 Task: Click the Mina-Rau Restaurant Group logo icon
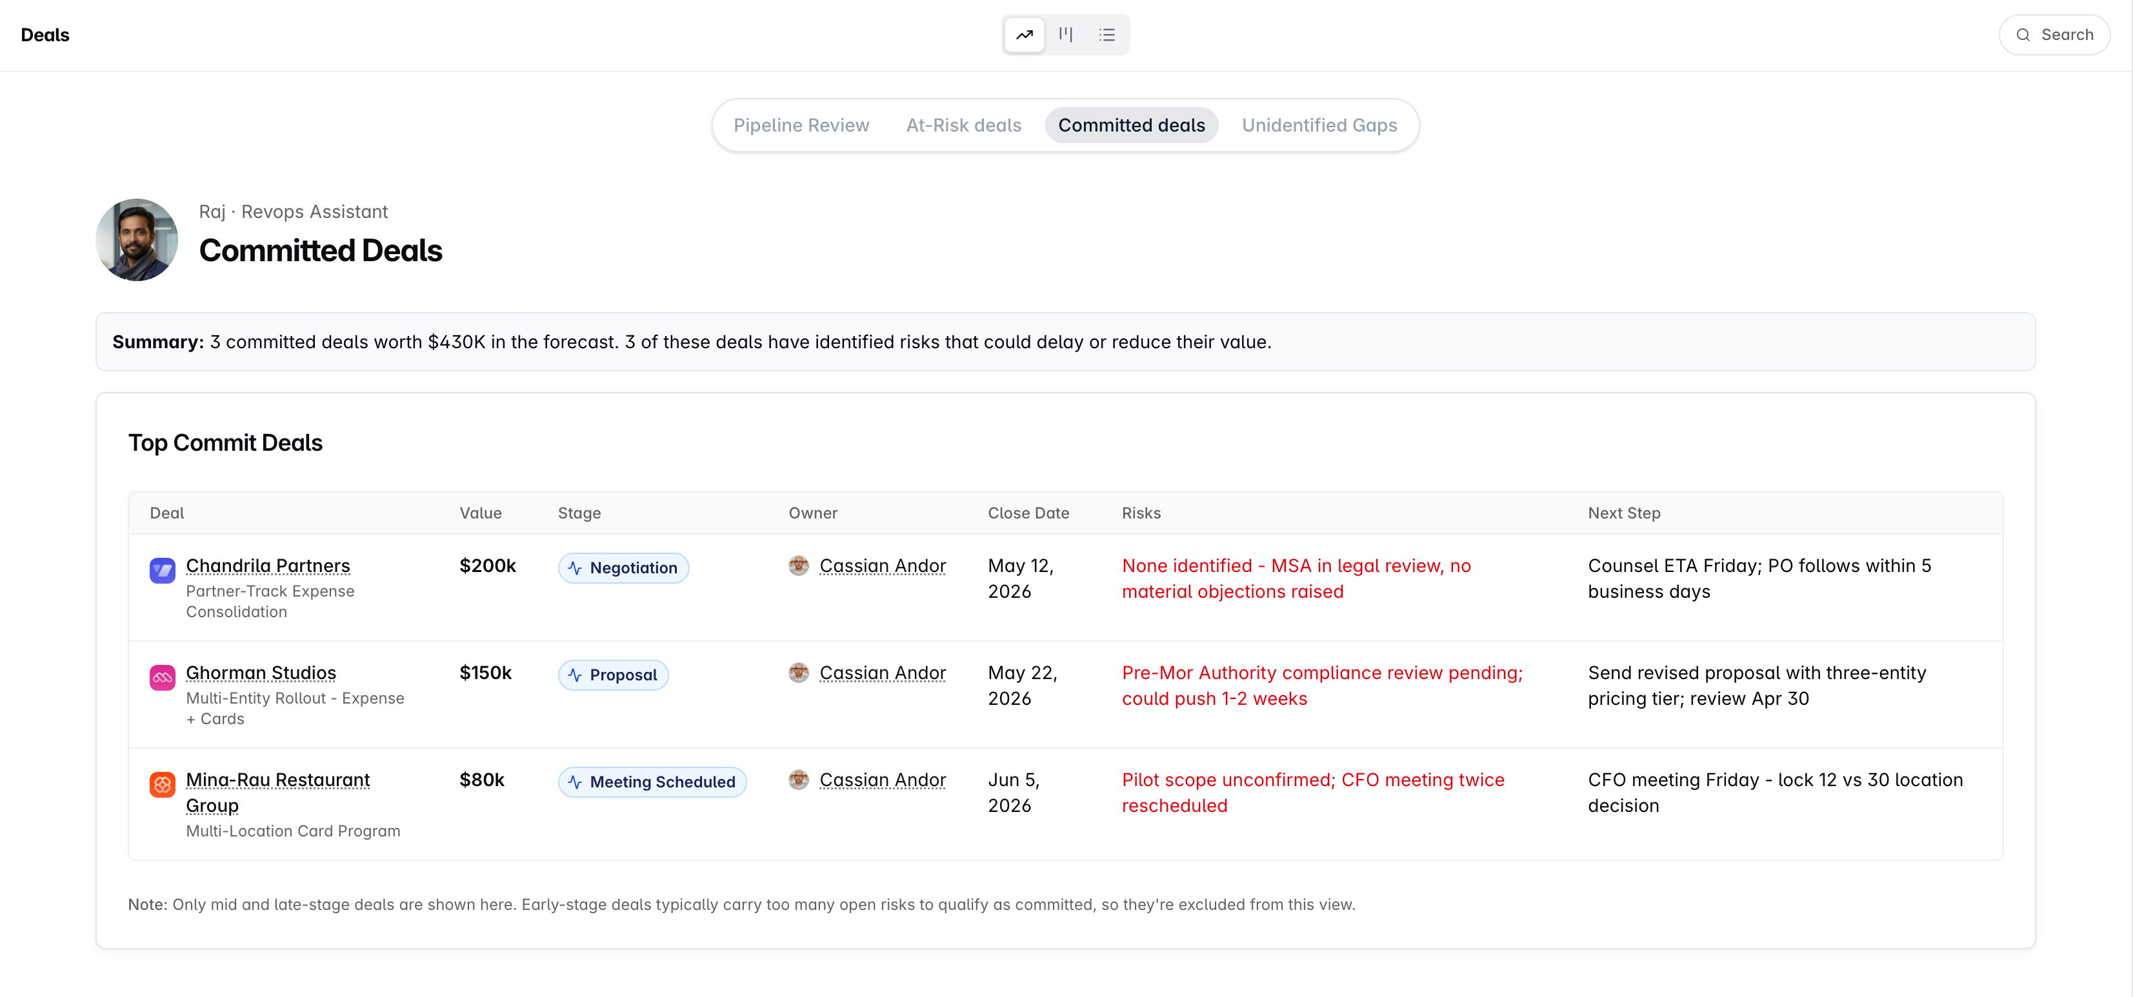click(x=163, y=784)
